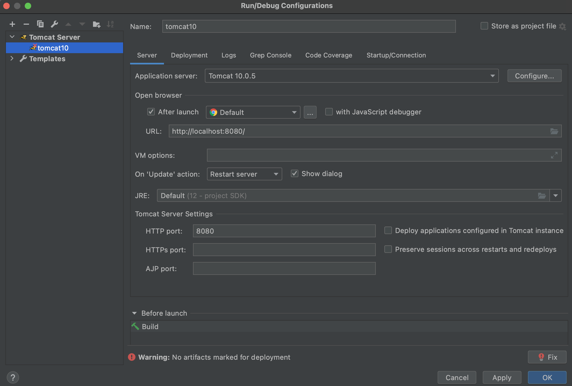Switch to the Logs tab

click(x=229, y=55)
